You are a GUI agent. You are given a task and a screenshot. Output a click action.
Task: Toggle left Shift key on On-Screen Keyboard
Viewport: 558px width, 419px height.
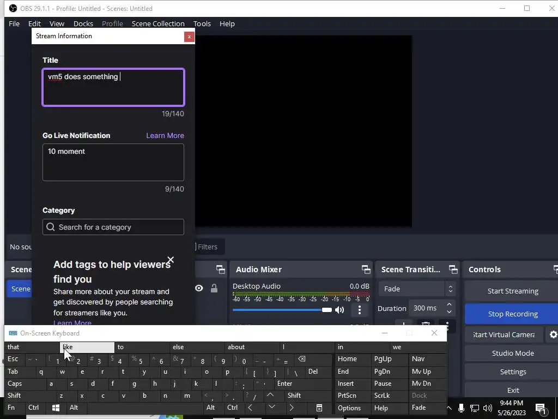point(29,396)
